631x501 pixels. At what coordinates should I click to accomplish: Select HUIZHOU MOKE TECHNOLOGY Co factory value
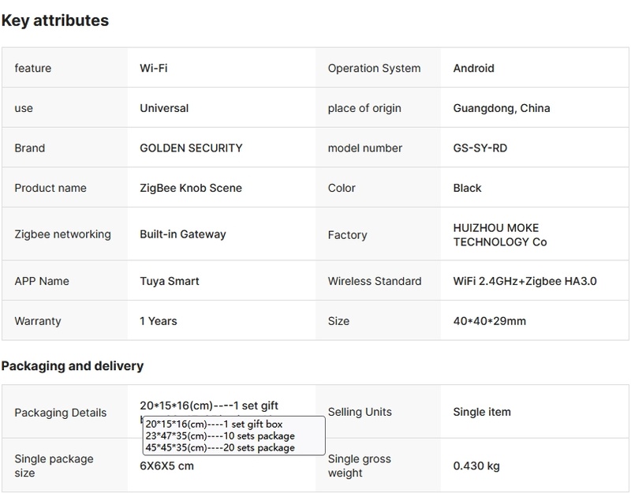coord(500,235)
